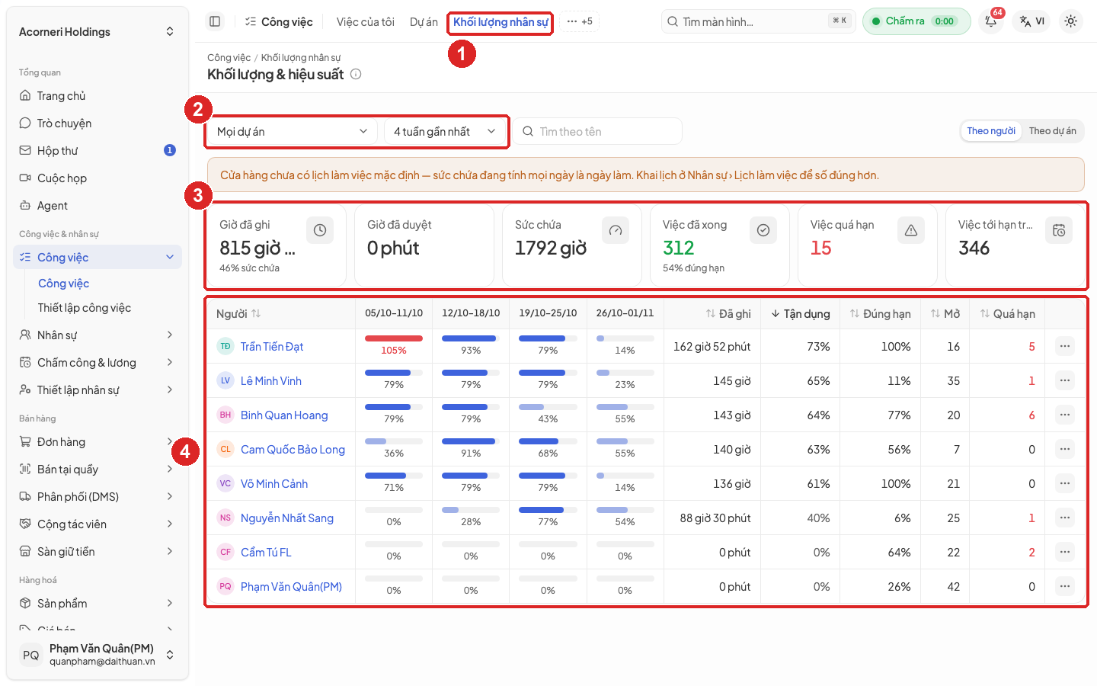Open row actions for Trần Tiến Đạt
1097x686 pixels.
coord(1065,346)
